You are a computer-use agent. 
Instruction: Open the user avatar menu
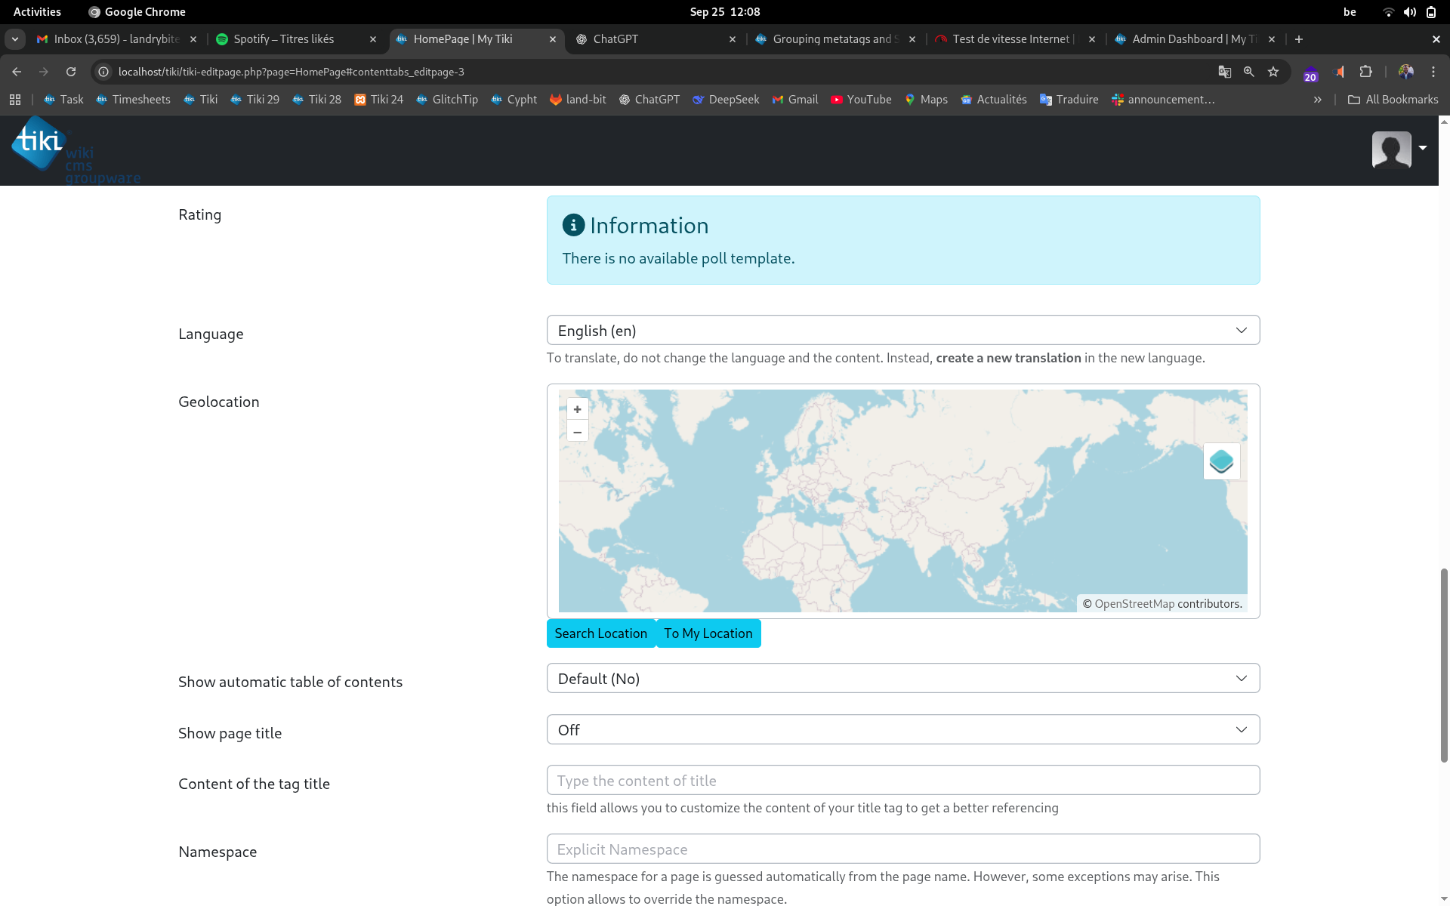(x=1399, y=149)
